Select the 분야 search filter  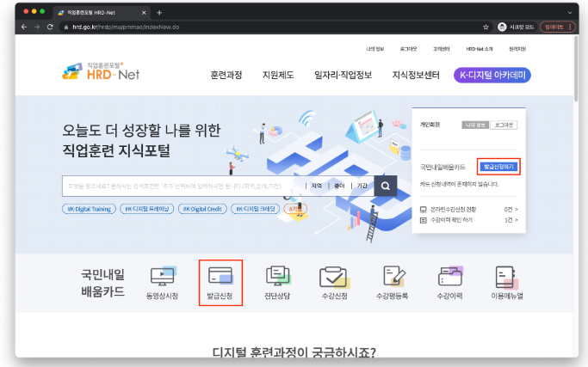click(339, 186)
